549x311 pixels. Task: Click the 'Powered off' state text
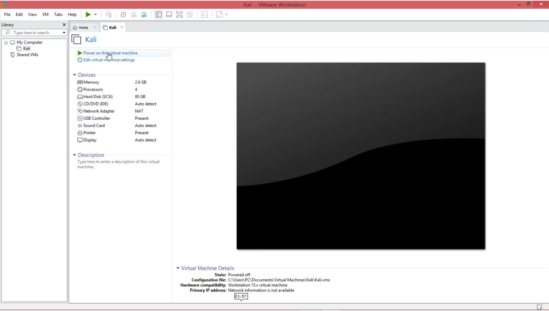point(239,275)
